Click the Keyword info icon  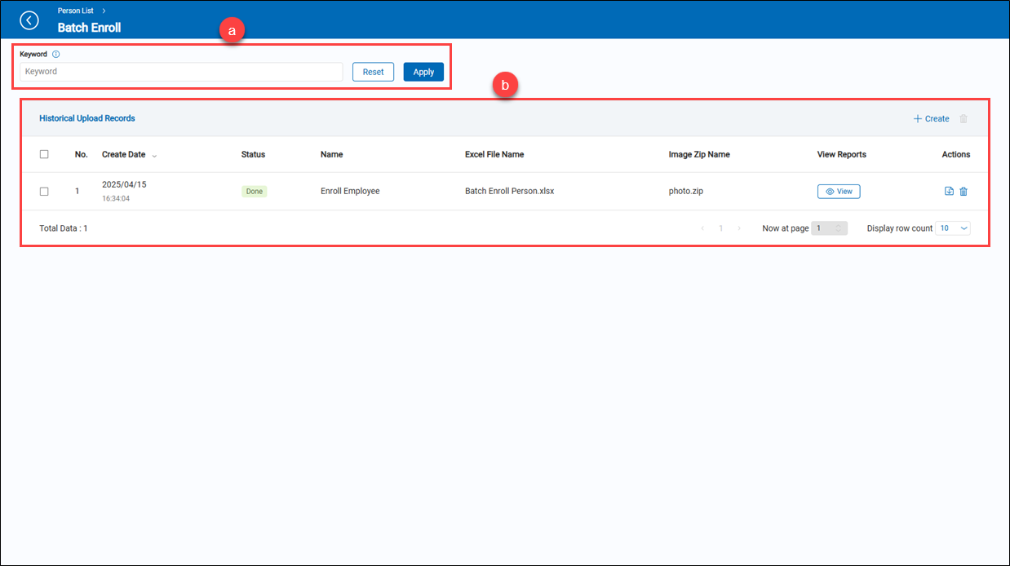(56, 55)
